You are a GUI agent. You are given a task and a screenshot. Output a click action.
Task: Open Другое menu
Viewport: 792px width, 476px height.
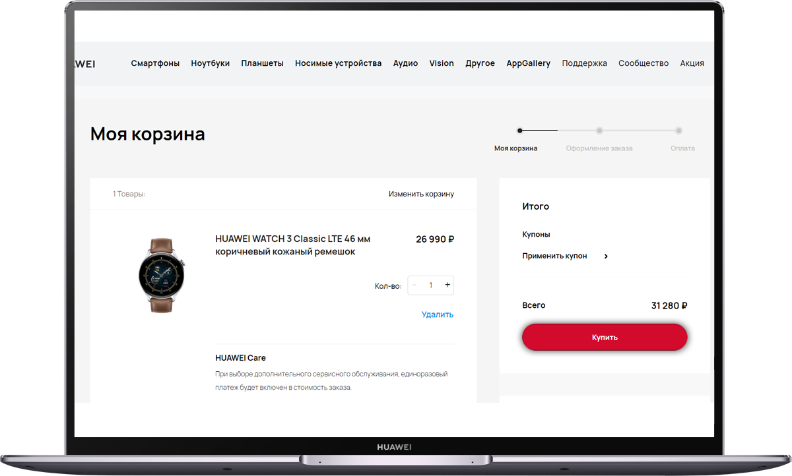480,63
